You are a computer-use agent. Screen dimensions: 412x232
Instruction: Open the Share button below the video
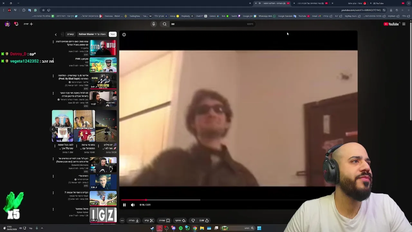pyautogui.click(x=180, y=220)
